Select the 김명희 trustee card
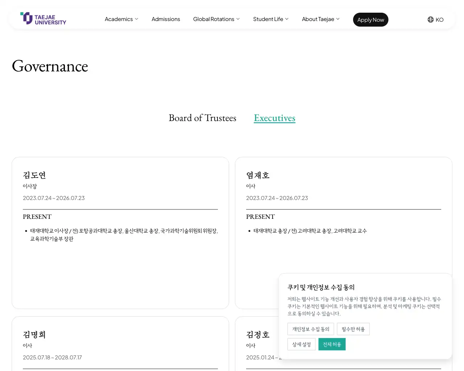Screen dimensions: 464x371 [34, 335]
